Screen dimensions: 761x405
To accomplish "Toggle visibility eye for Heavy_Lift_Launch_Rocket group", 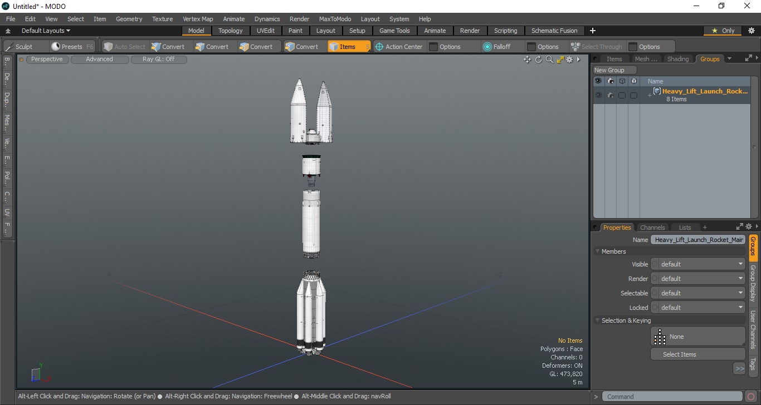I will (x=598, y=96).
